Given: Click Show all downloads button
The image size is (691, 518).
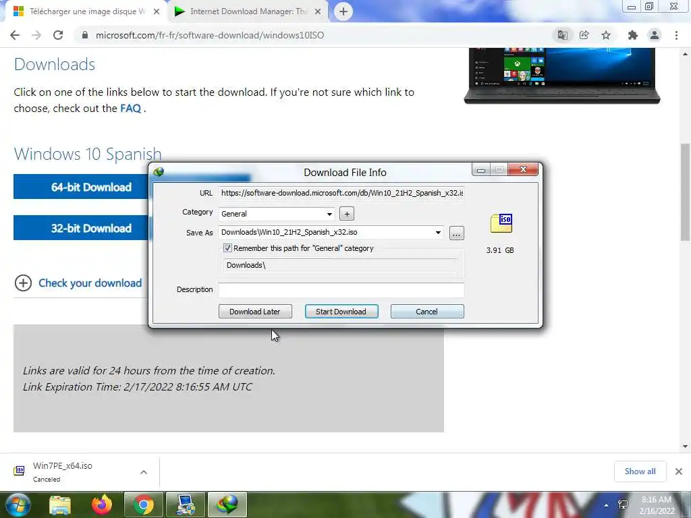Looking at the screenshot, I should click(x=640, y=471).
